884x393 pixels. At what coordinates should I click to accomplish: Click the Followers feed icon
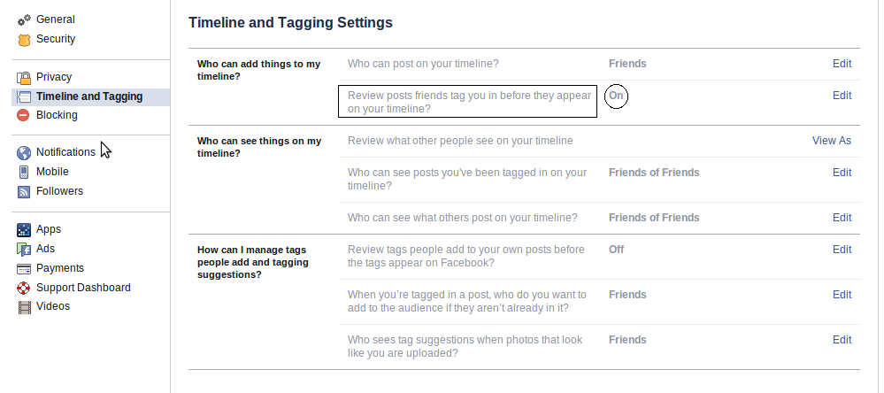tap(24, 191)
